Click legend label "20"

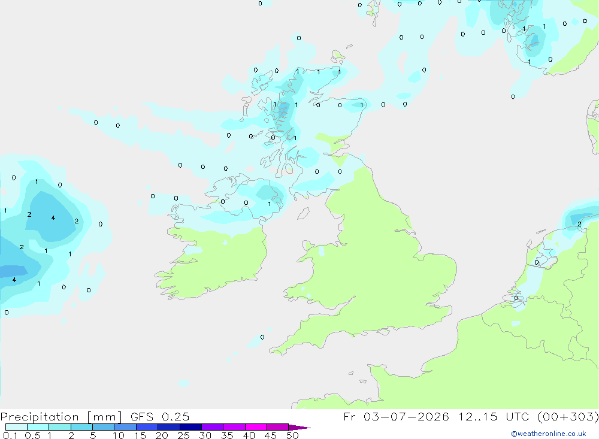click(x=162, y=435)
